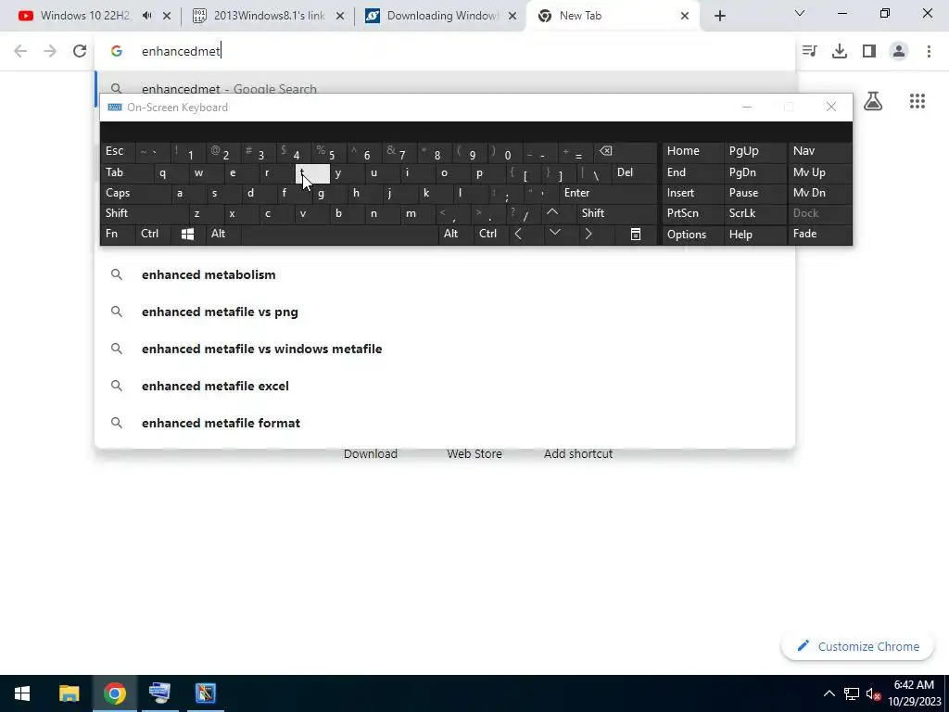Select 'enhancedmet - Google Search' suggestion
Image resolution: width=949 pixels, height=712 pixels.
click(445, 84)
